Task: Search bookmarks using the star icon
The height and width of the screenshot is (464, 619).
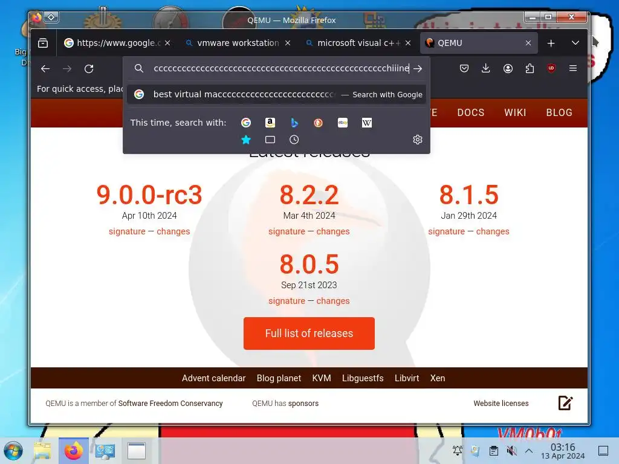Action: [x=246, y=140]
